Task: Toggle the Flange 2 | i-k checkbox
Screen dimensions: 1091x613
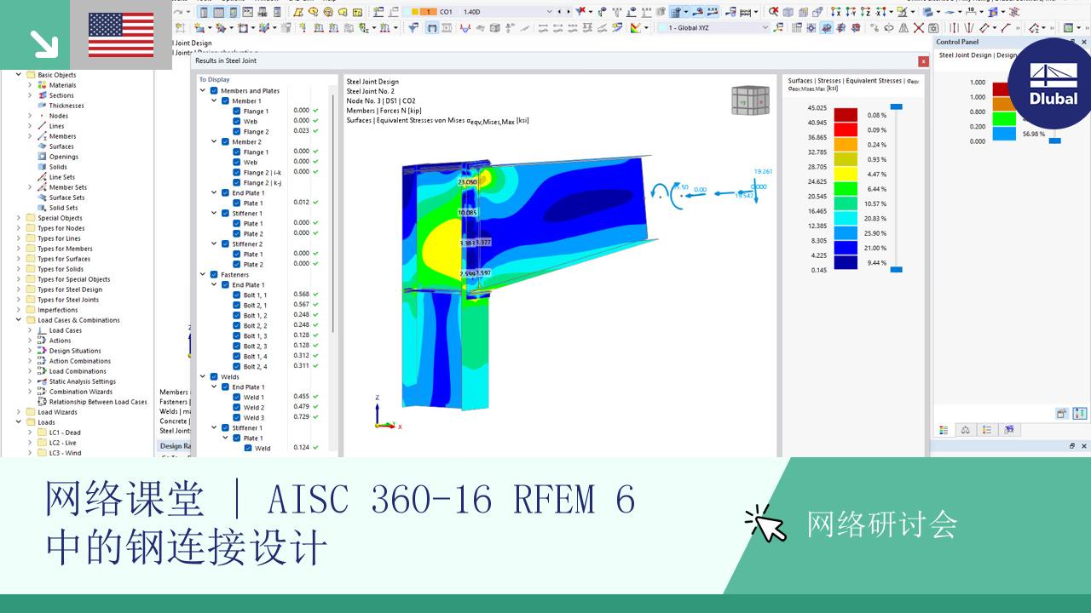Action: coord(236,173)
